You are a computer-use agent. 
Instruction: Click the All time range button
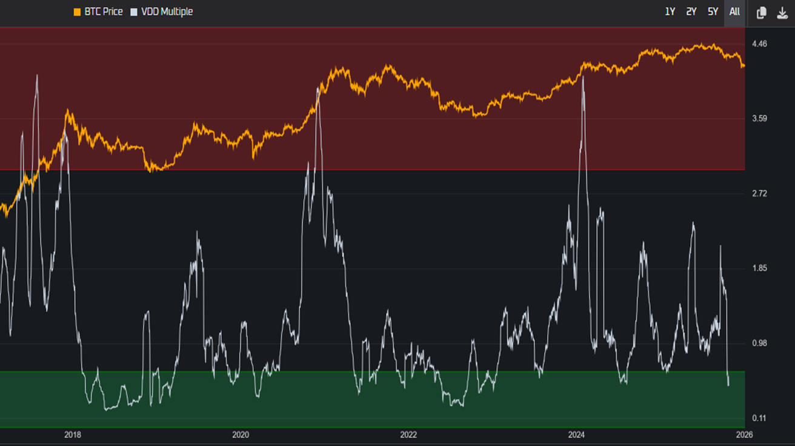tap(734, 12)
